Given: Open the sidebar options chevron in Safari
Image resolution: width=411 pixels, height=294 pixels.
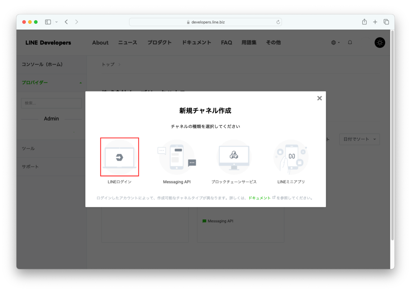Looking at the screenshot, I should click(56, 22).
